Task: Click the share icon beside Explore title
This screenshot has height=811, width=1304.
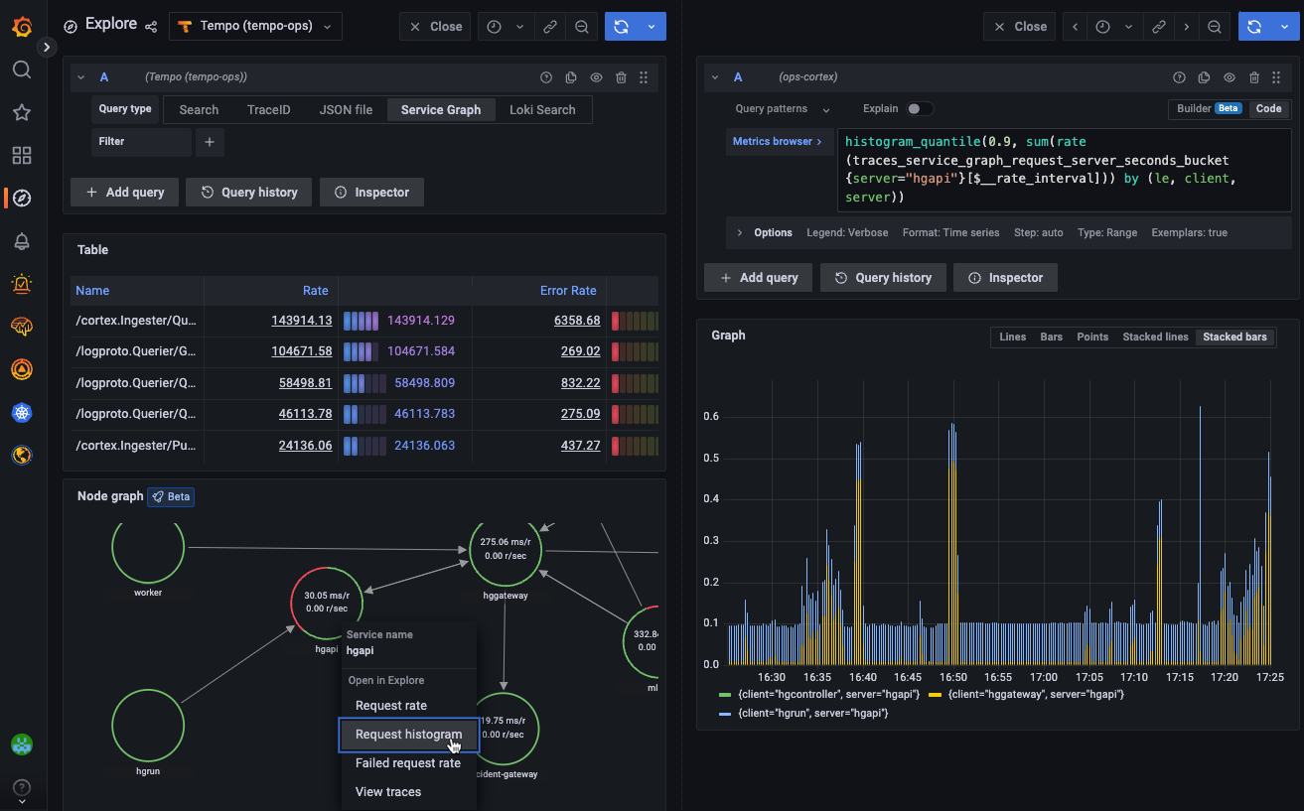Action: coord(151,27)
